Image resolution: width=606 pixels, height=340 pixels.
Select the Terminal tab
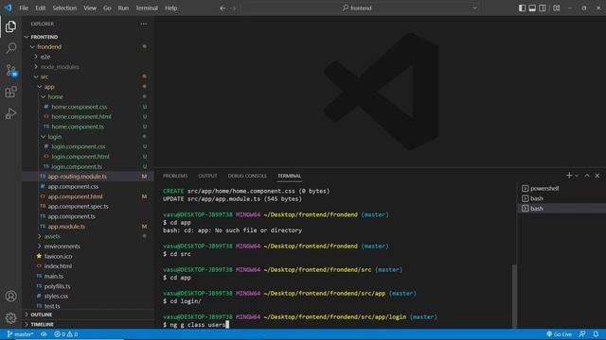pos(289,176)
